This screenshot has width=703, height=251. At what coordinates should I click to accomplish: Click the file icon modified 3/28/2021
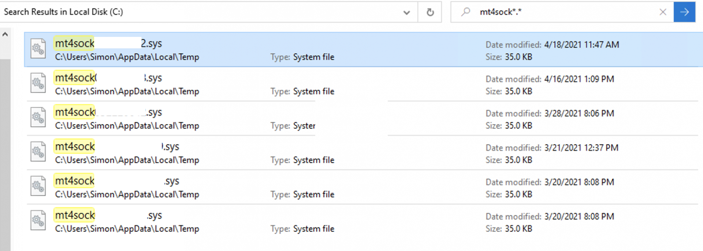38,117
